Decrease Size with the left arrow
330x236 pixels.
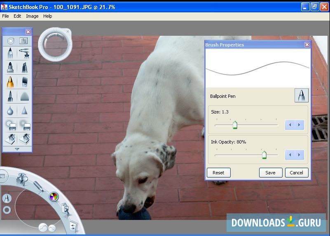coord(290,125)
